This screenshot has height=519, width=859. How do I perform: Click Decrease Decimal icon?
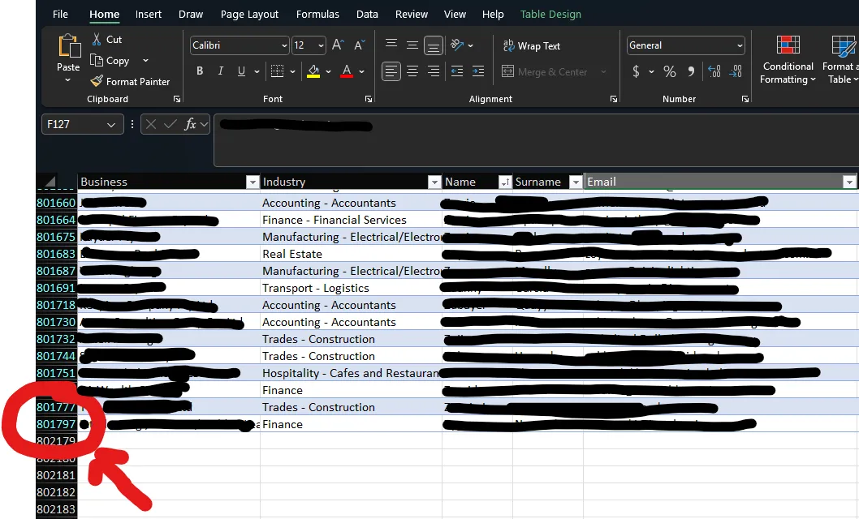pos(736,71)
